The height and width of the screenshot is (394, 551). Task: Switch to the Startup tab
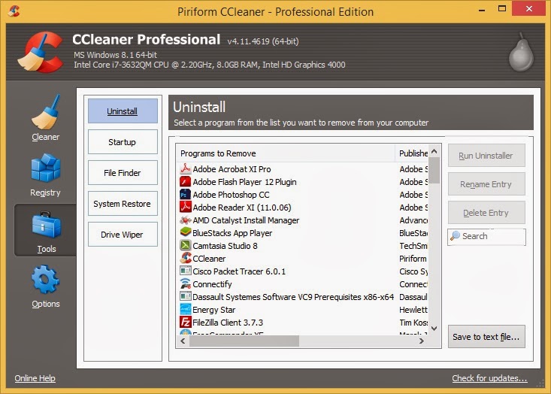pos(123,142)
